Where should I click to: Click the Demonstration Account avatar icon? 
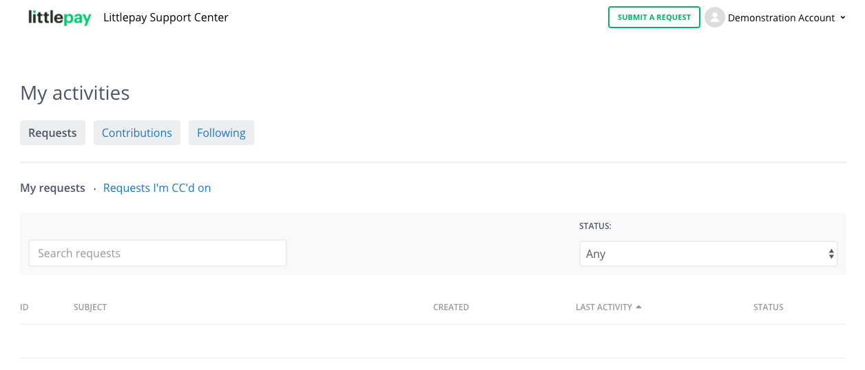pos(715,18)
